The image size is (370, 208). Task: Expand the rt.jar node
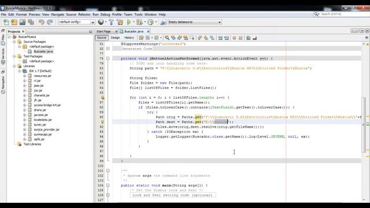click(x=24, y=81)
